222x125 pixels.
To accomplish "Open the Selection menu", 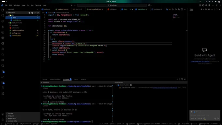I will pyautogui.click(x=17, y=5).
